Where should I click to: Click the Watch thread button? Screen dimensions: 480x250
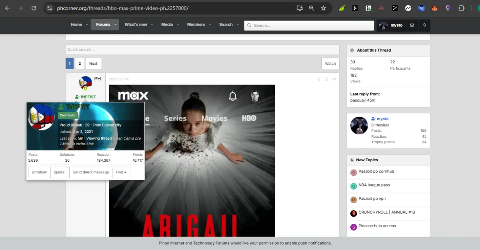pyautogui.click(x=330, y=64)
